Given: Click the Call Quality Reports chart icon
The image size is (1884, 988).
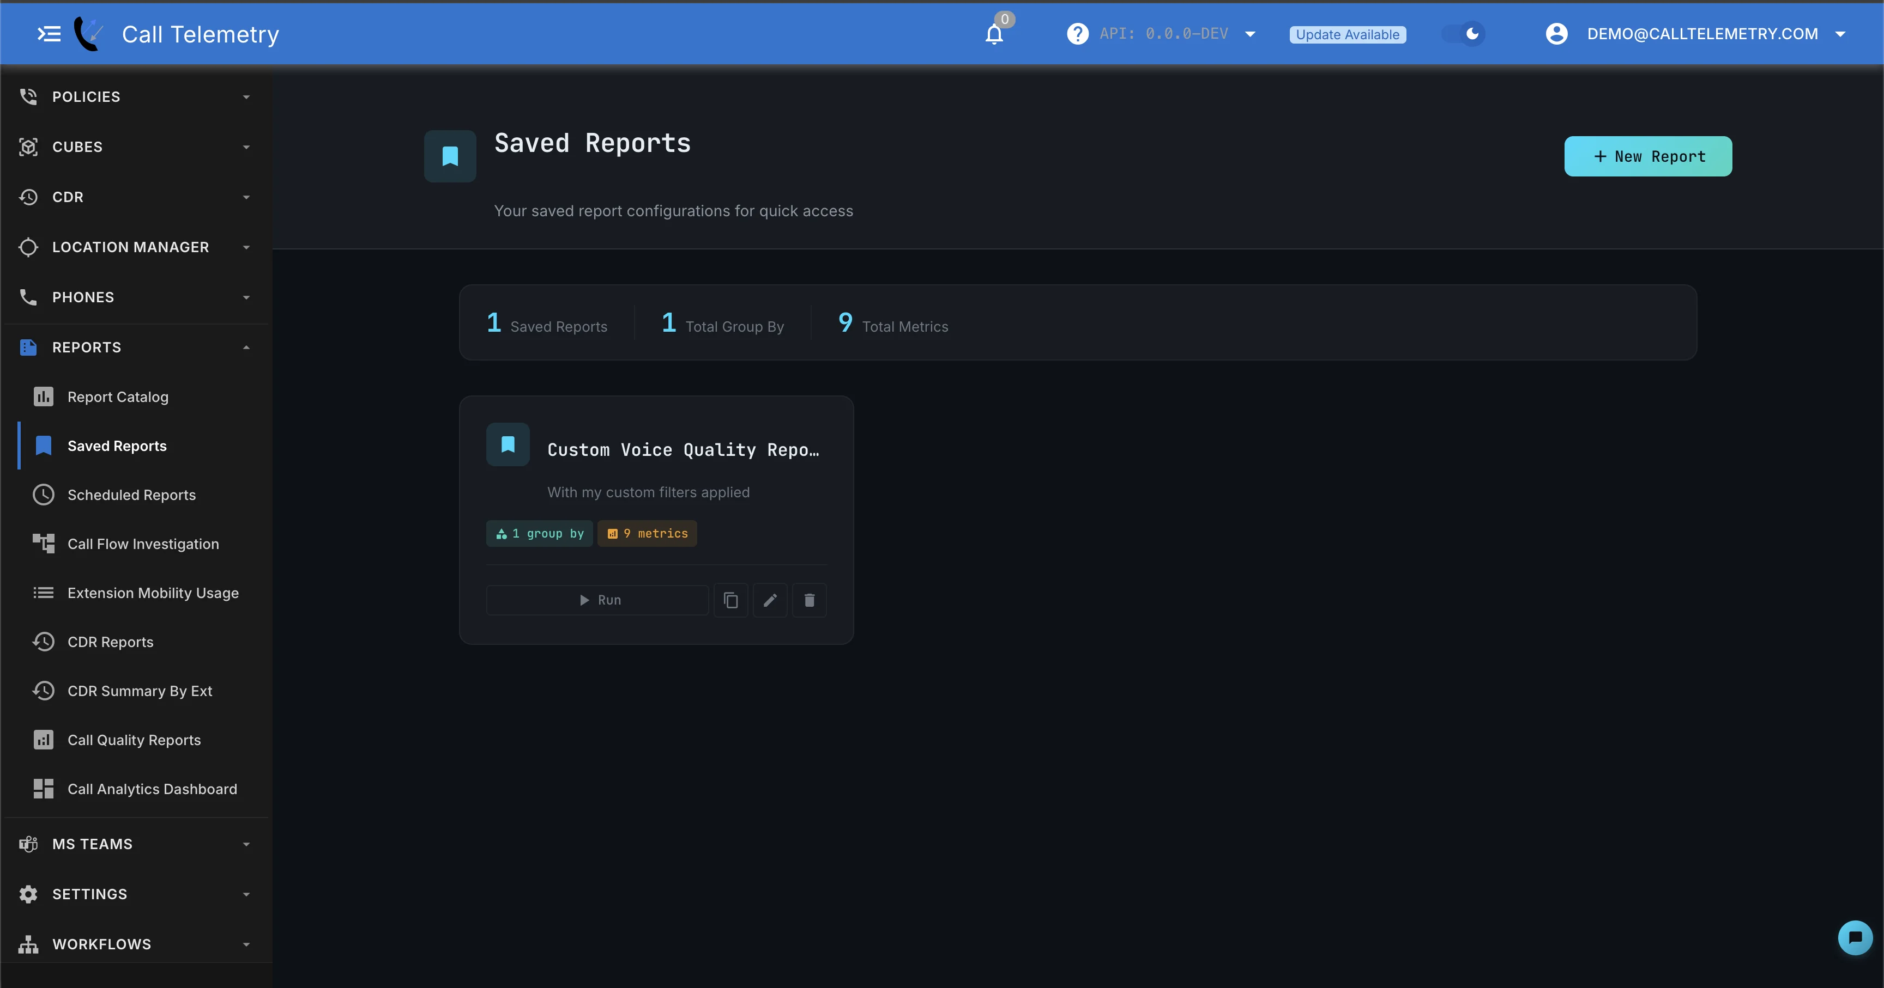Looking at the screenshot, I should (44, 740).
